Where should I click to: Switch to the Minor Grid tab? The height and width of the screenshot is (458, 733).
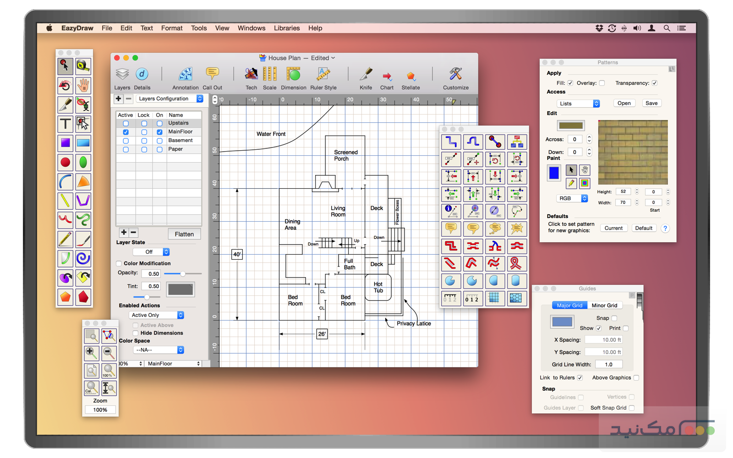tap(604, 305)
